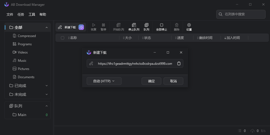Image resolution: width=270 pixels, height=135 pixels.
Task: Open the Auto (HTTP) 自动 dropdown
Action: click(x=104, y=81)
